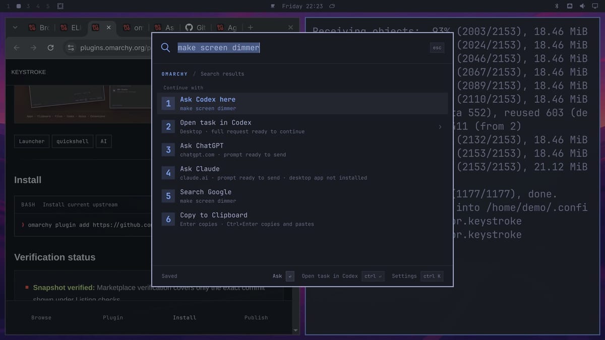Click the weather cloud icon in top bar
The height and width of the screenshot is (340, 605).
[x=332, y=6]
